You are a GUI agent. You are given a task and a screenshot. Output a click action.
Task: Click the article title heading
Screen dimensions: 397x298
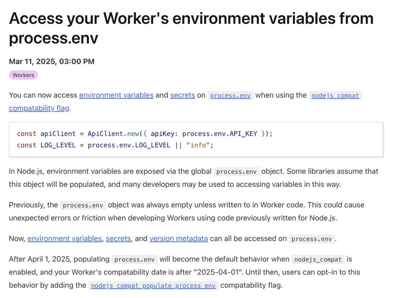coord(191,28)
